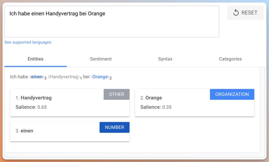The image size is (269, 162).
Task: Select the Categories tab
Action: click(x=230, y=59)
